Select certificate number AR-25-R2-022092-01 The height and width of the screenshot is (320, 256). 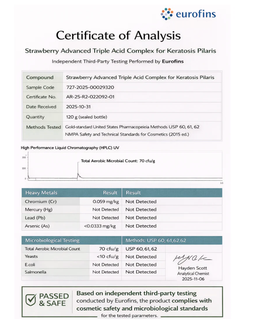[x=90, y=97]
